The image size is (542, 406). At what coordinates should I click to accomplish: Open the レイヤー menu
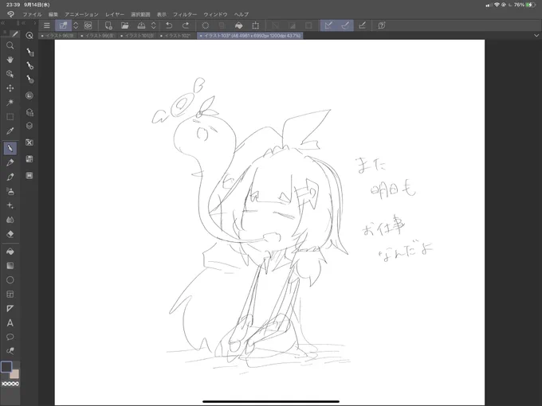[115, 14]
